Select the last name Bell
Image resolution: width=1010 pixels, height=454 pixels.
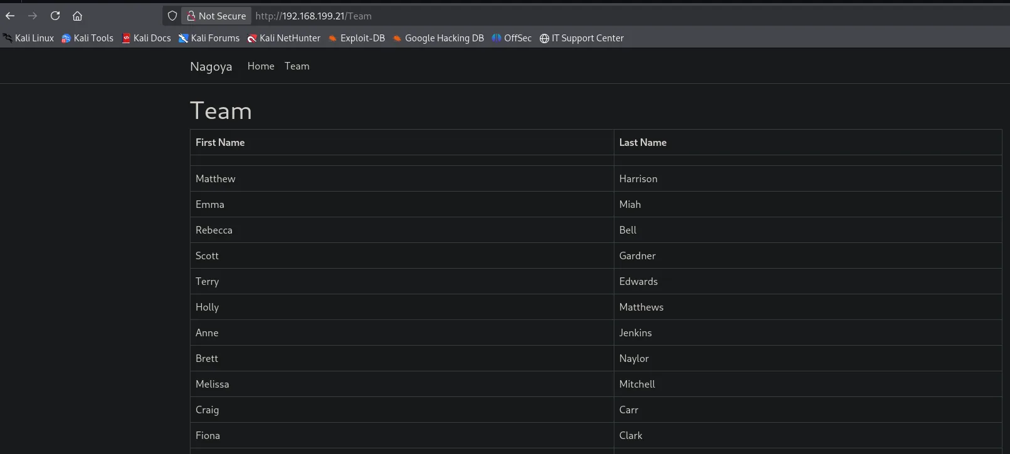click(628, 230)
